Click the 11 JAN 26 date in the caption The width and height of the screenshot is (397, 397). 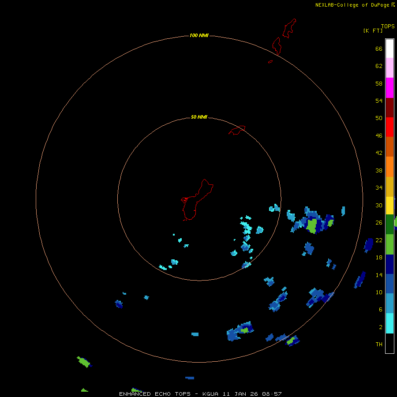click(x=240, y=394)
